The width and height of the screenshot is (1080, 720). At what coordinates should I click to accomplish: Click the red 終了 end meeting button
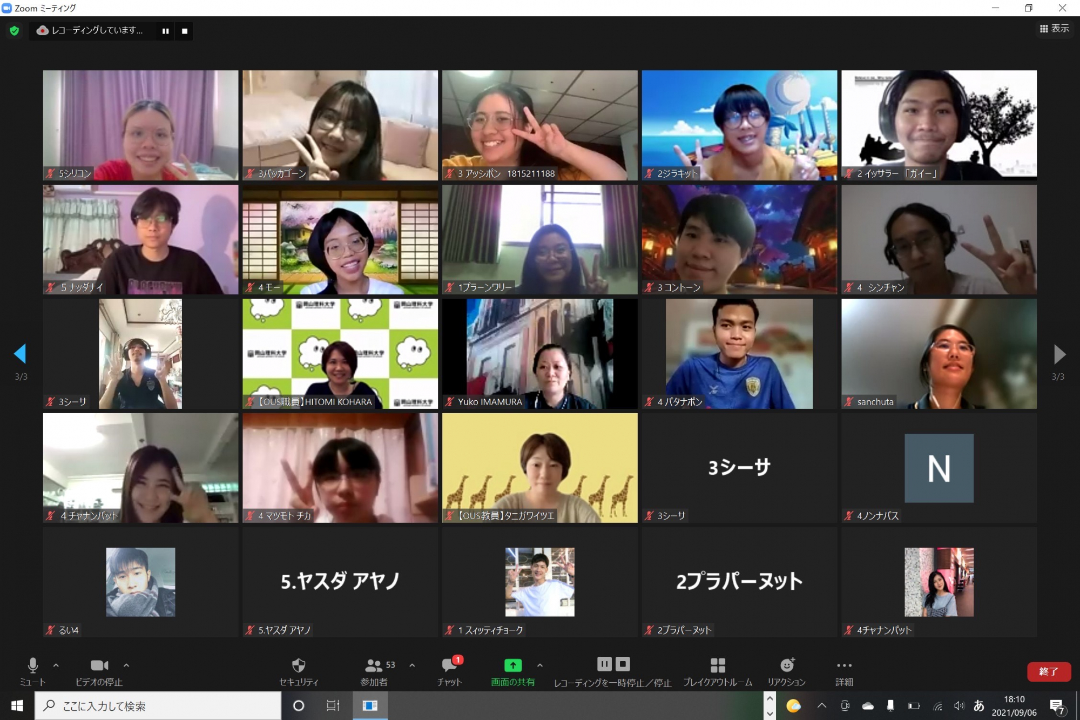point(1049,671)
